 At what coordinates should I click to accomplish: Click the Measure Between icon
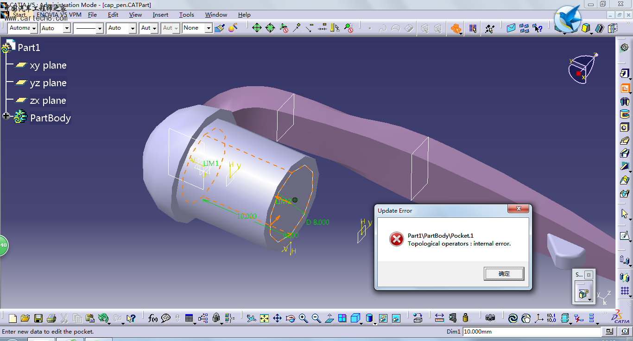[440, 318]
